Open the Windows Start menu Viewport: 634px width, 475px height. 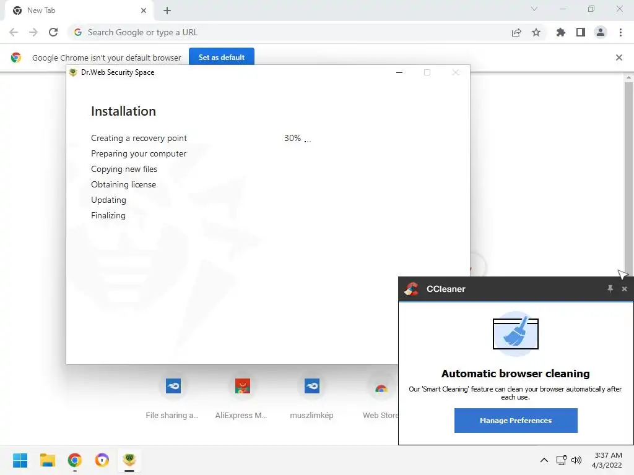point(20,460)
